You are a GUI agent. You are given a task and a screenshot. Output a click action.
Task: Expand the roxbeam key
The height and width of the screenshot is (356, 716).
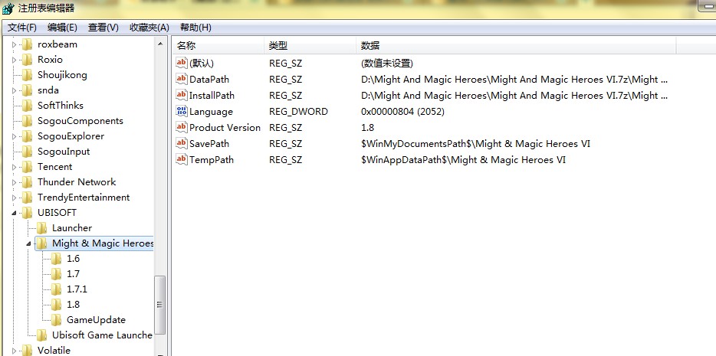[14, 44]
